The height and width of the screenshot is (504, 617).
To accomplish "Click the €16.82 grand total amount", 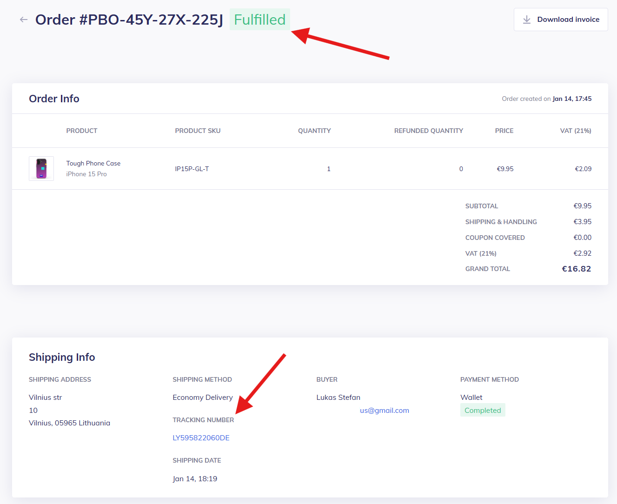I will [x=576, y=269].
